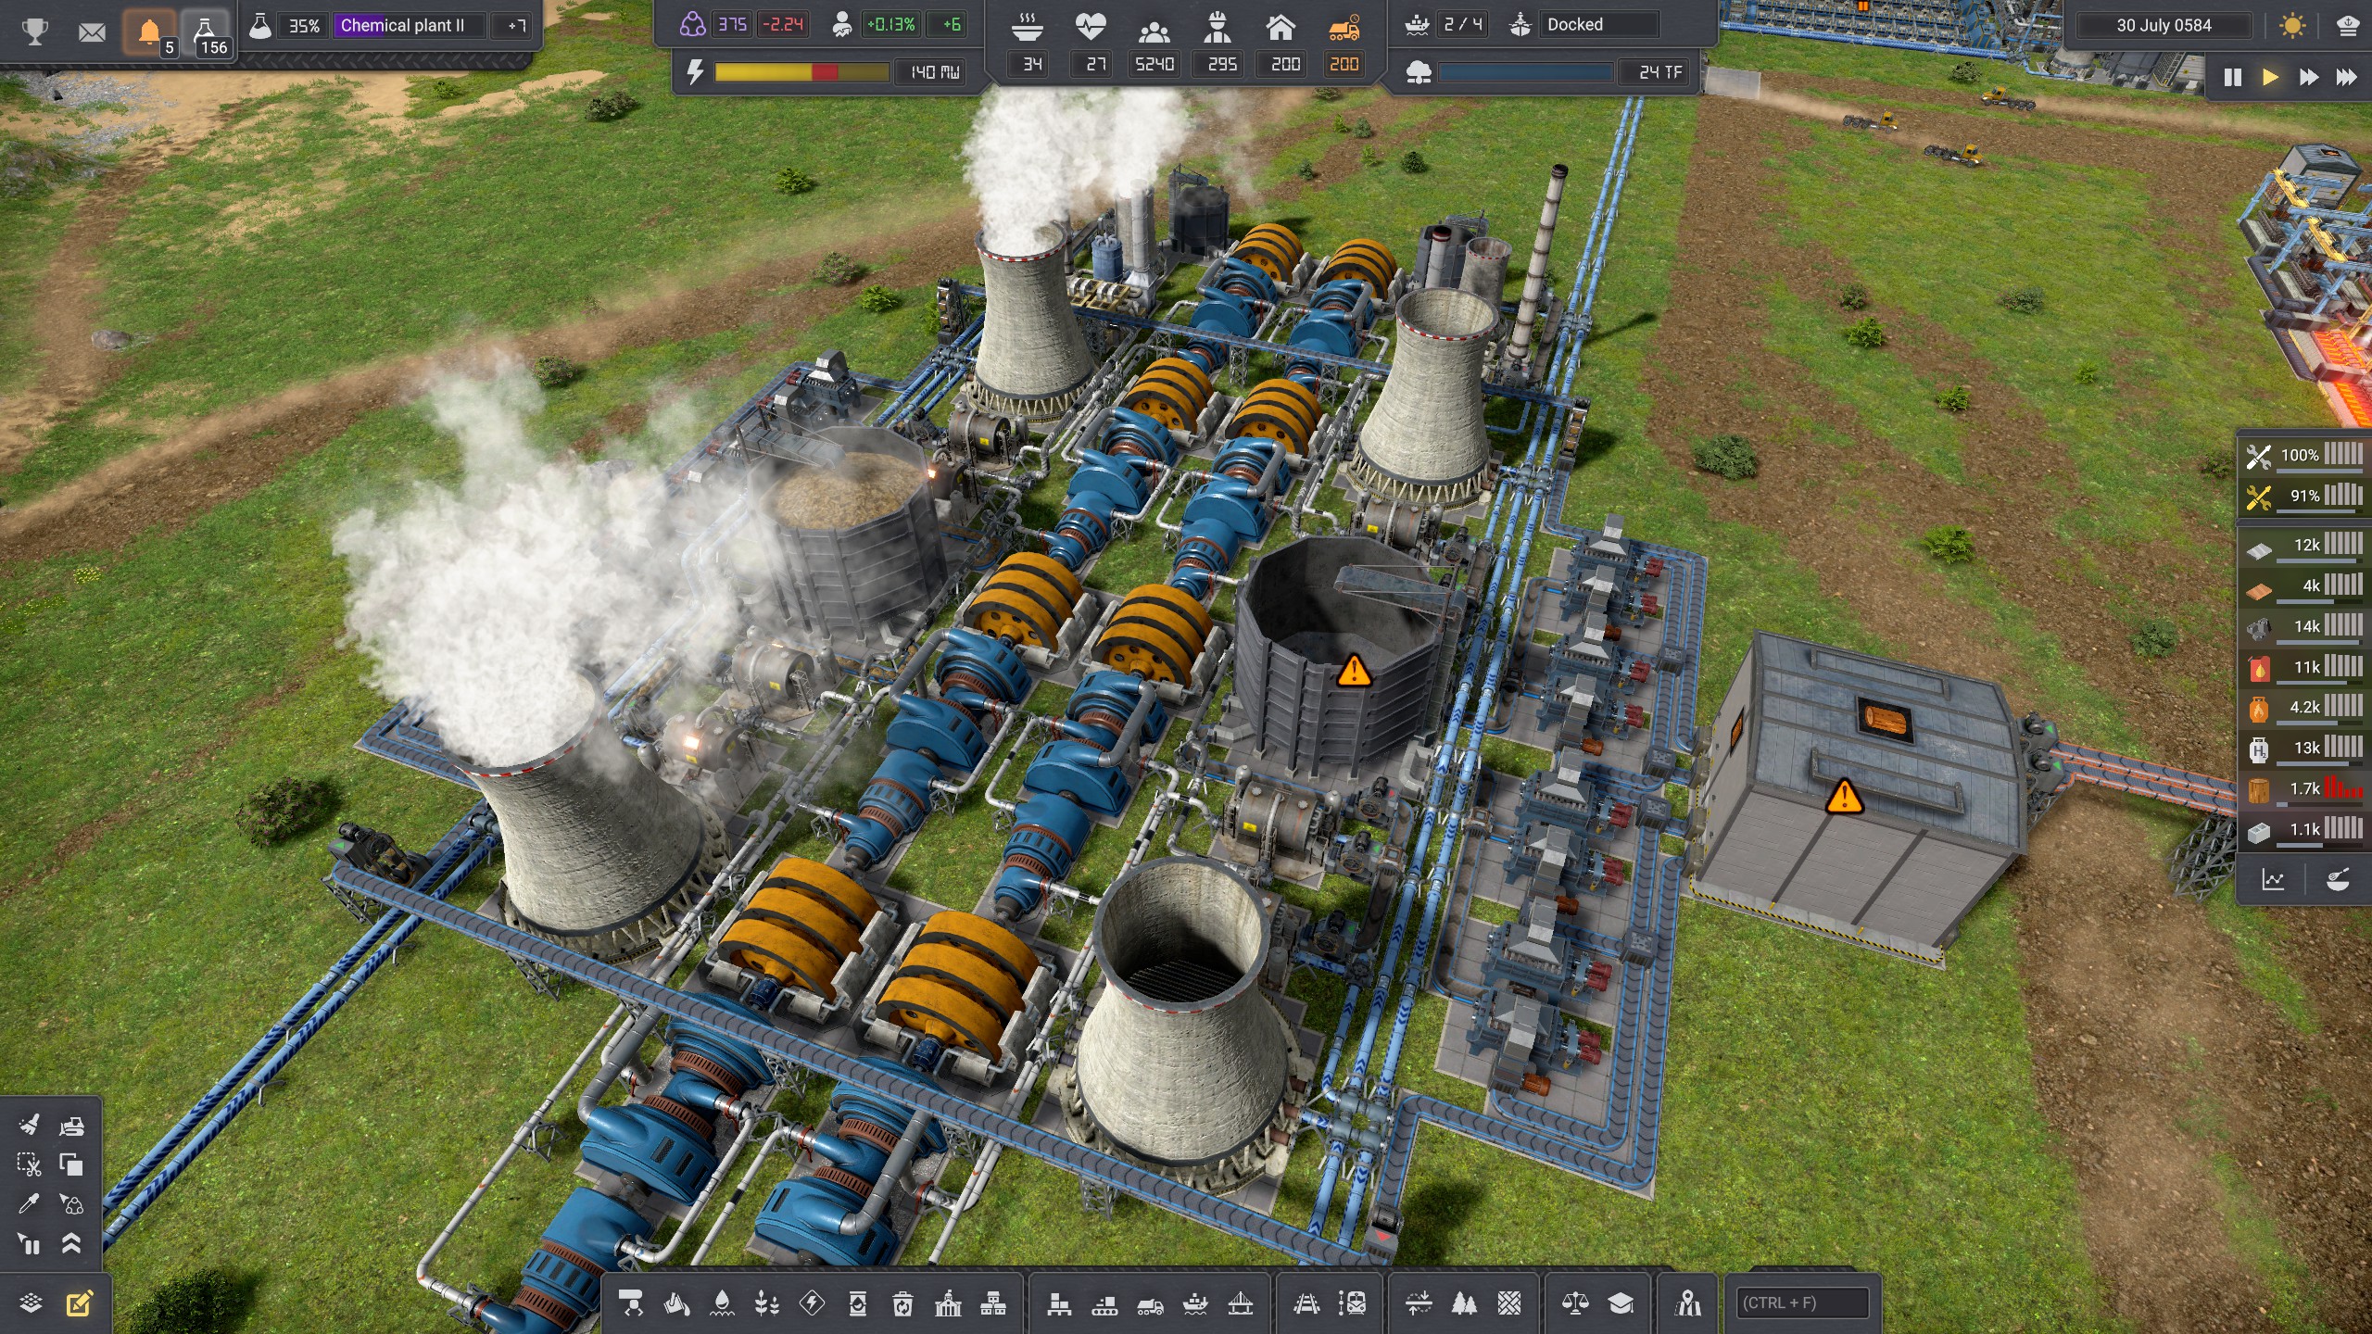
Task: Select the pause entities tool
Action: 29,1243
